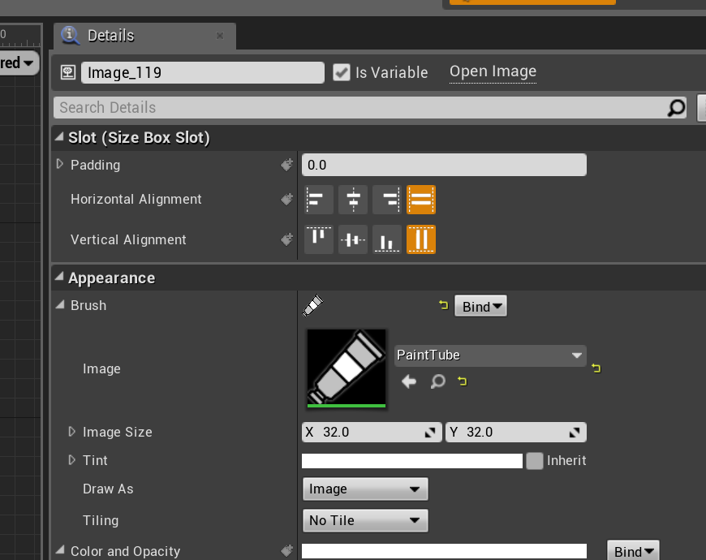The image size is (706, 560).
Task: Expand the Padding property
Action: coord(60,164)
